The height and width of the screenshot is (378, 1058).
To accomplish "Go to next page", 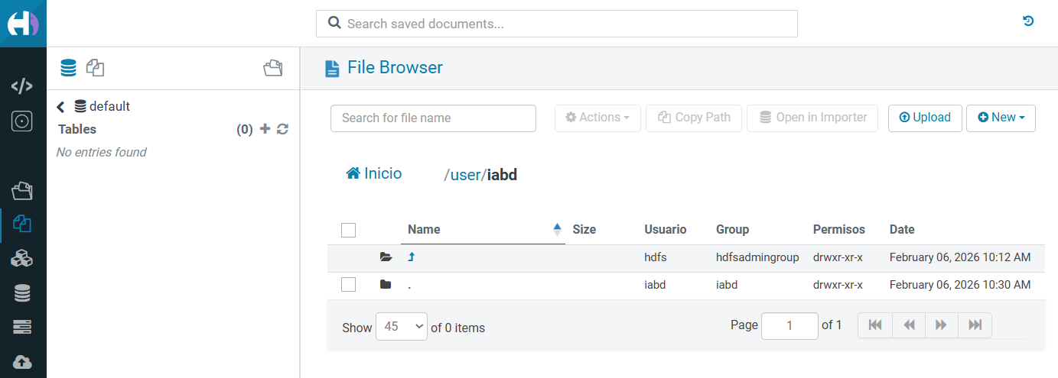I will (942, 325).
